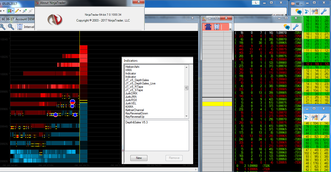
Task: Select KeltnerChannel in the indicators list
Action: [135, 110]
